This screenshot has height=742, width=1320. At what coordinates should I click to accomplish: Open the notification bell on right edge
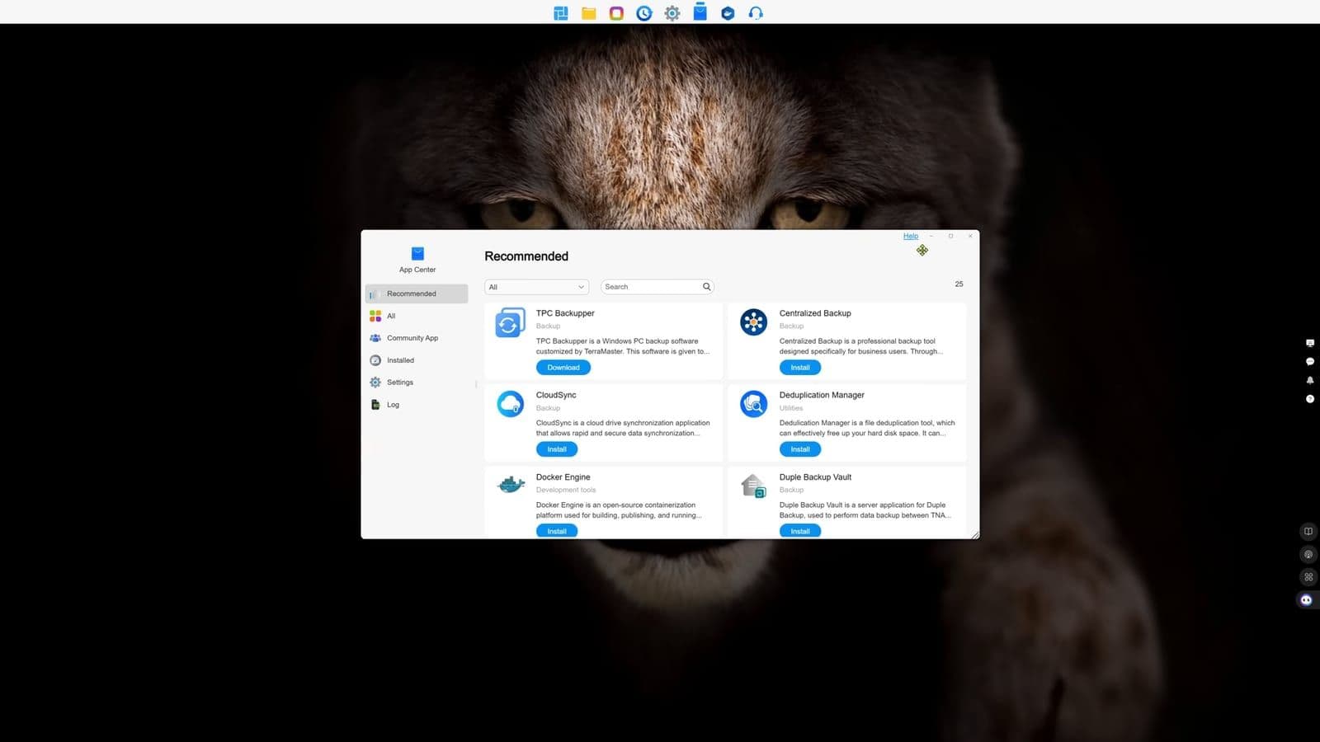click(1309, 380)
